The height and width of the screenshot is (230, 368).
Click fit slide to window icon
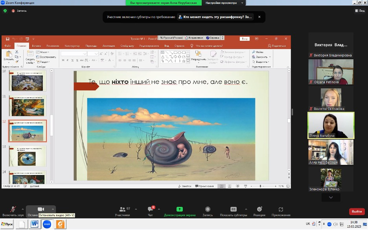coord(288,186)
